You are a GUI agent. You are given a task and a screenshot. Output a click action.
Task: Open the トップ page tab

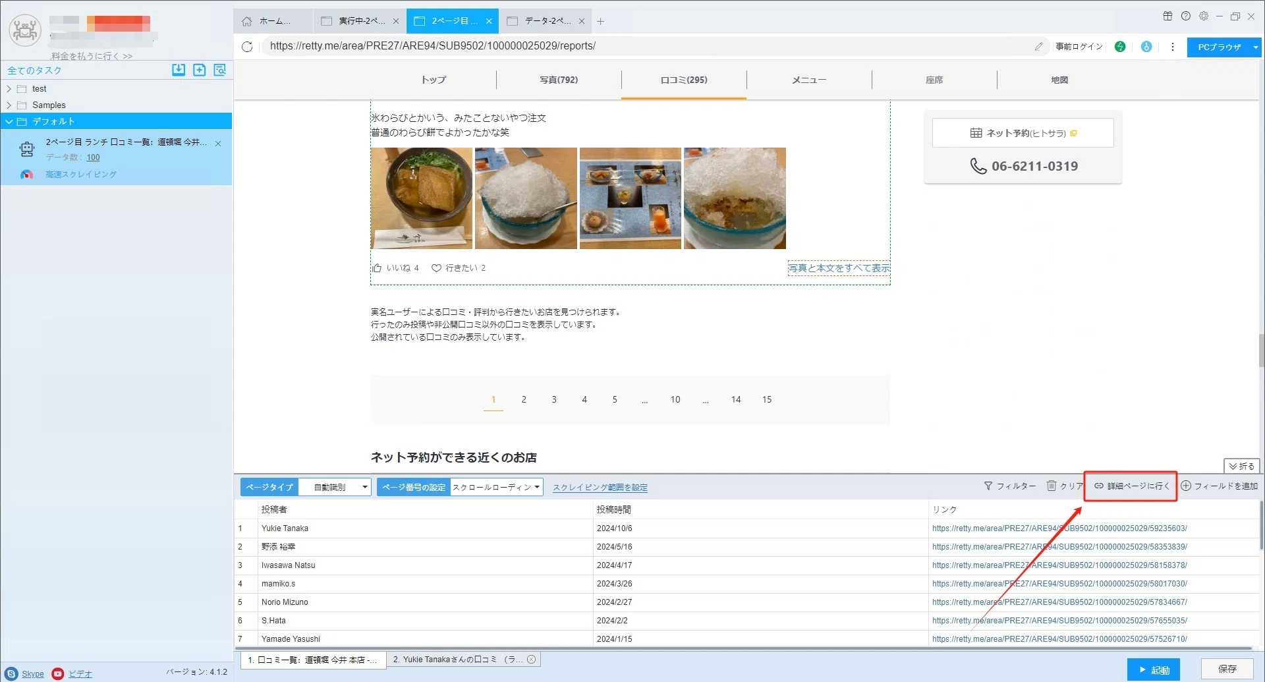pyautogui.click(x=434, y=80)
